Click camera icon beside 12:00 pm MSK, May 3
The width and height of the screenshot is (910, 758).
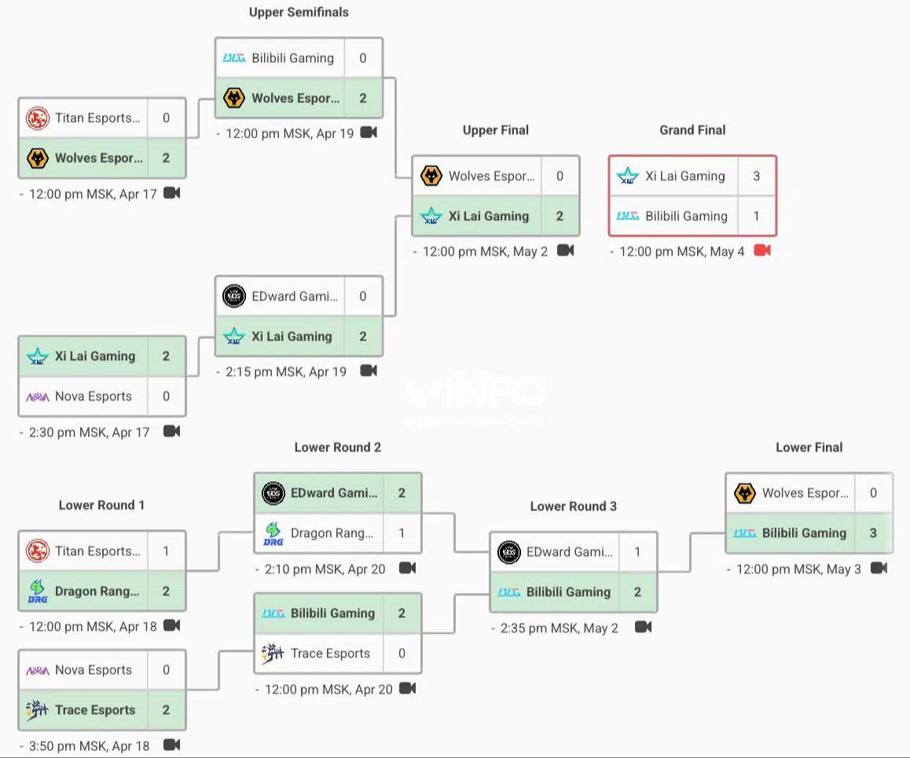tap(879, 569)
